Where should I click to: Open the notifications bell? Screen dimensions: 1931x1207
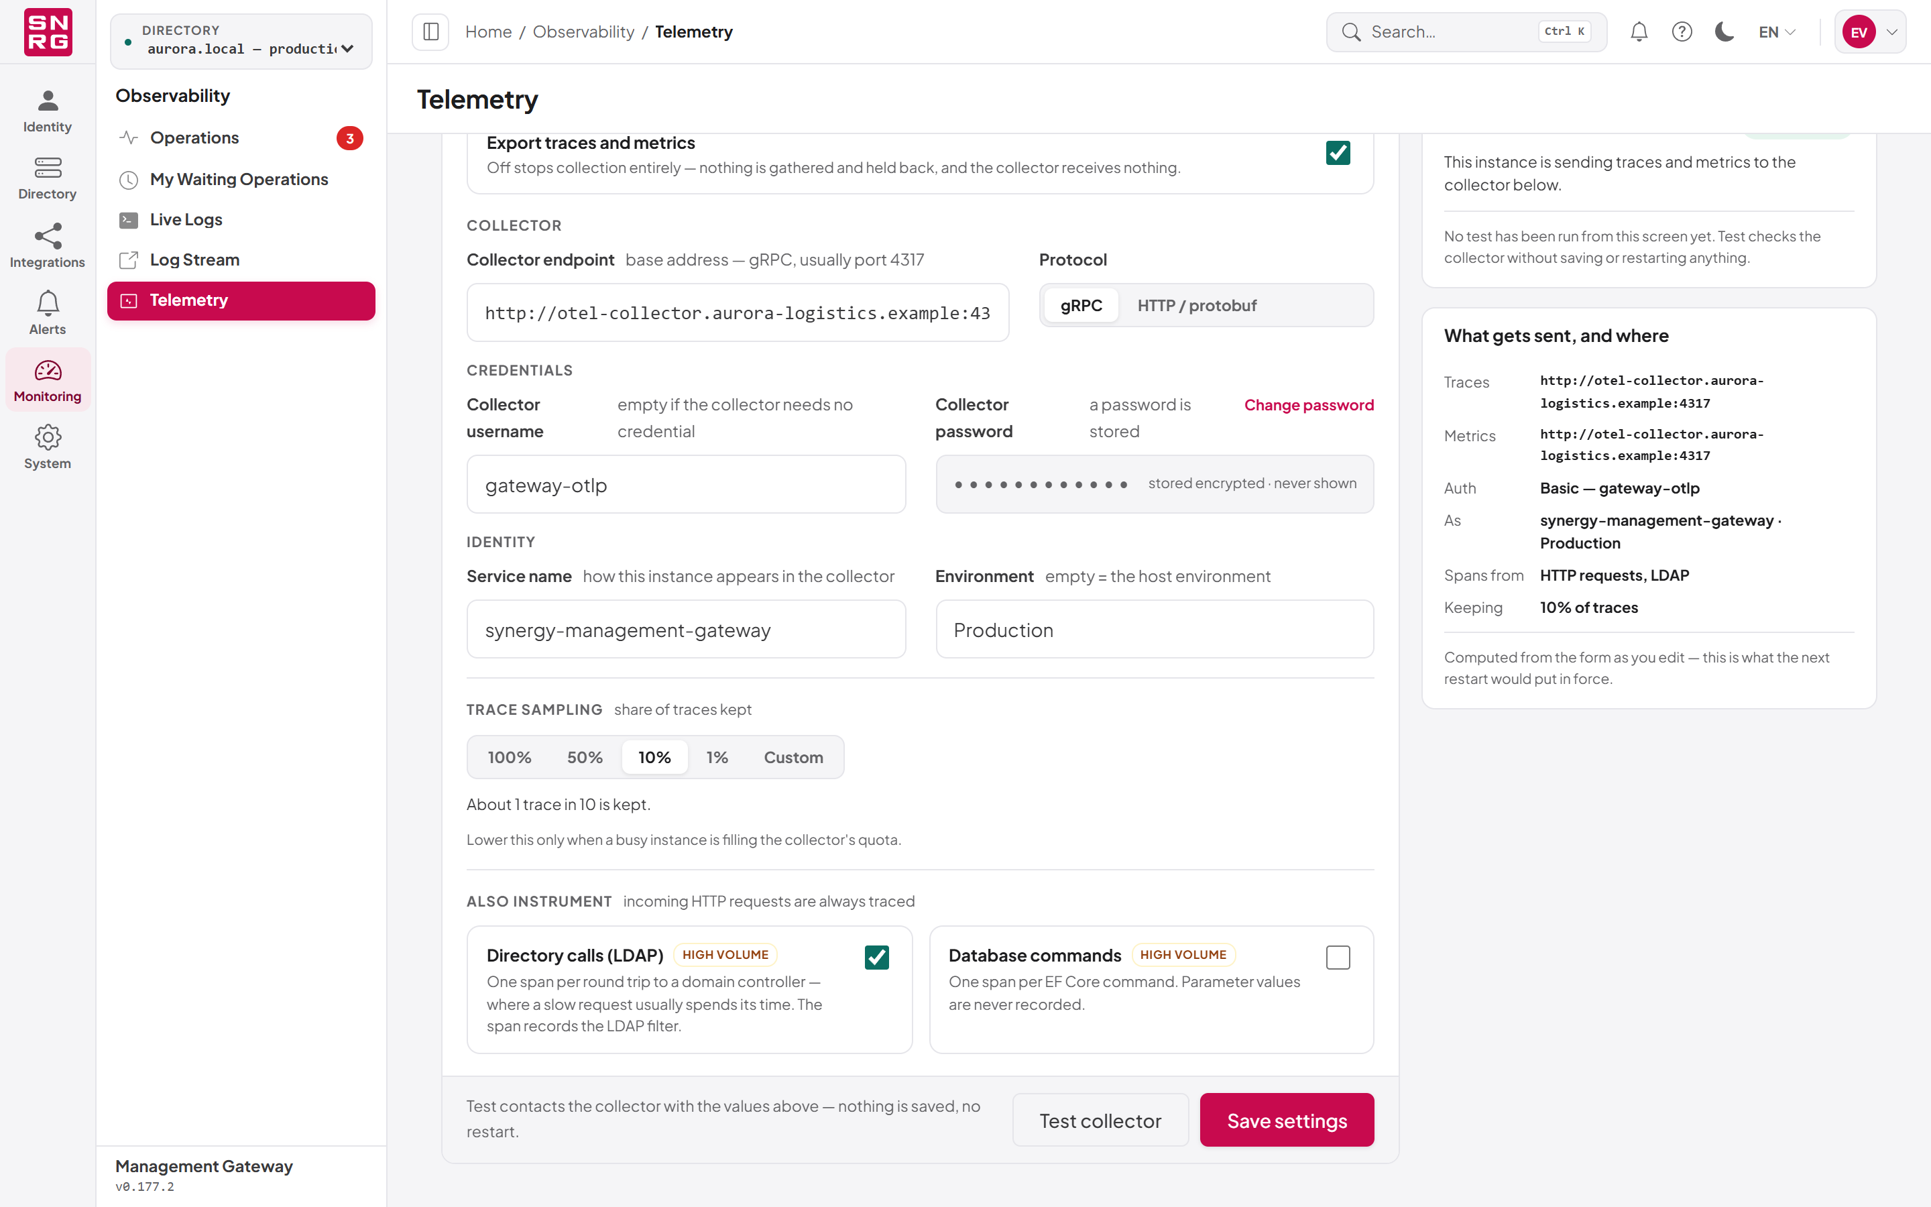[x=1638, y=32]
